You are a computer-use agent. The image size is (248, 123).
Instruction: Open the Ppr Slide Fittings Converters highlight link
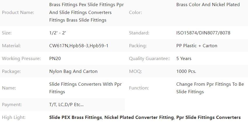[208, 117]
